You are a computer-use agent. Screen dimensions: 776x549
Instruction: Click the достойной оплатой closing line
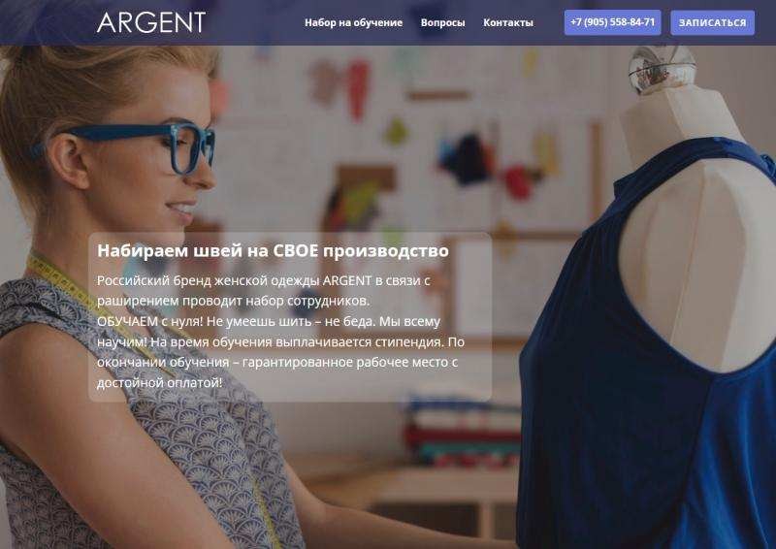coord(159,383)
